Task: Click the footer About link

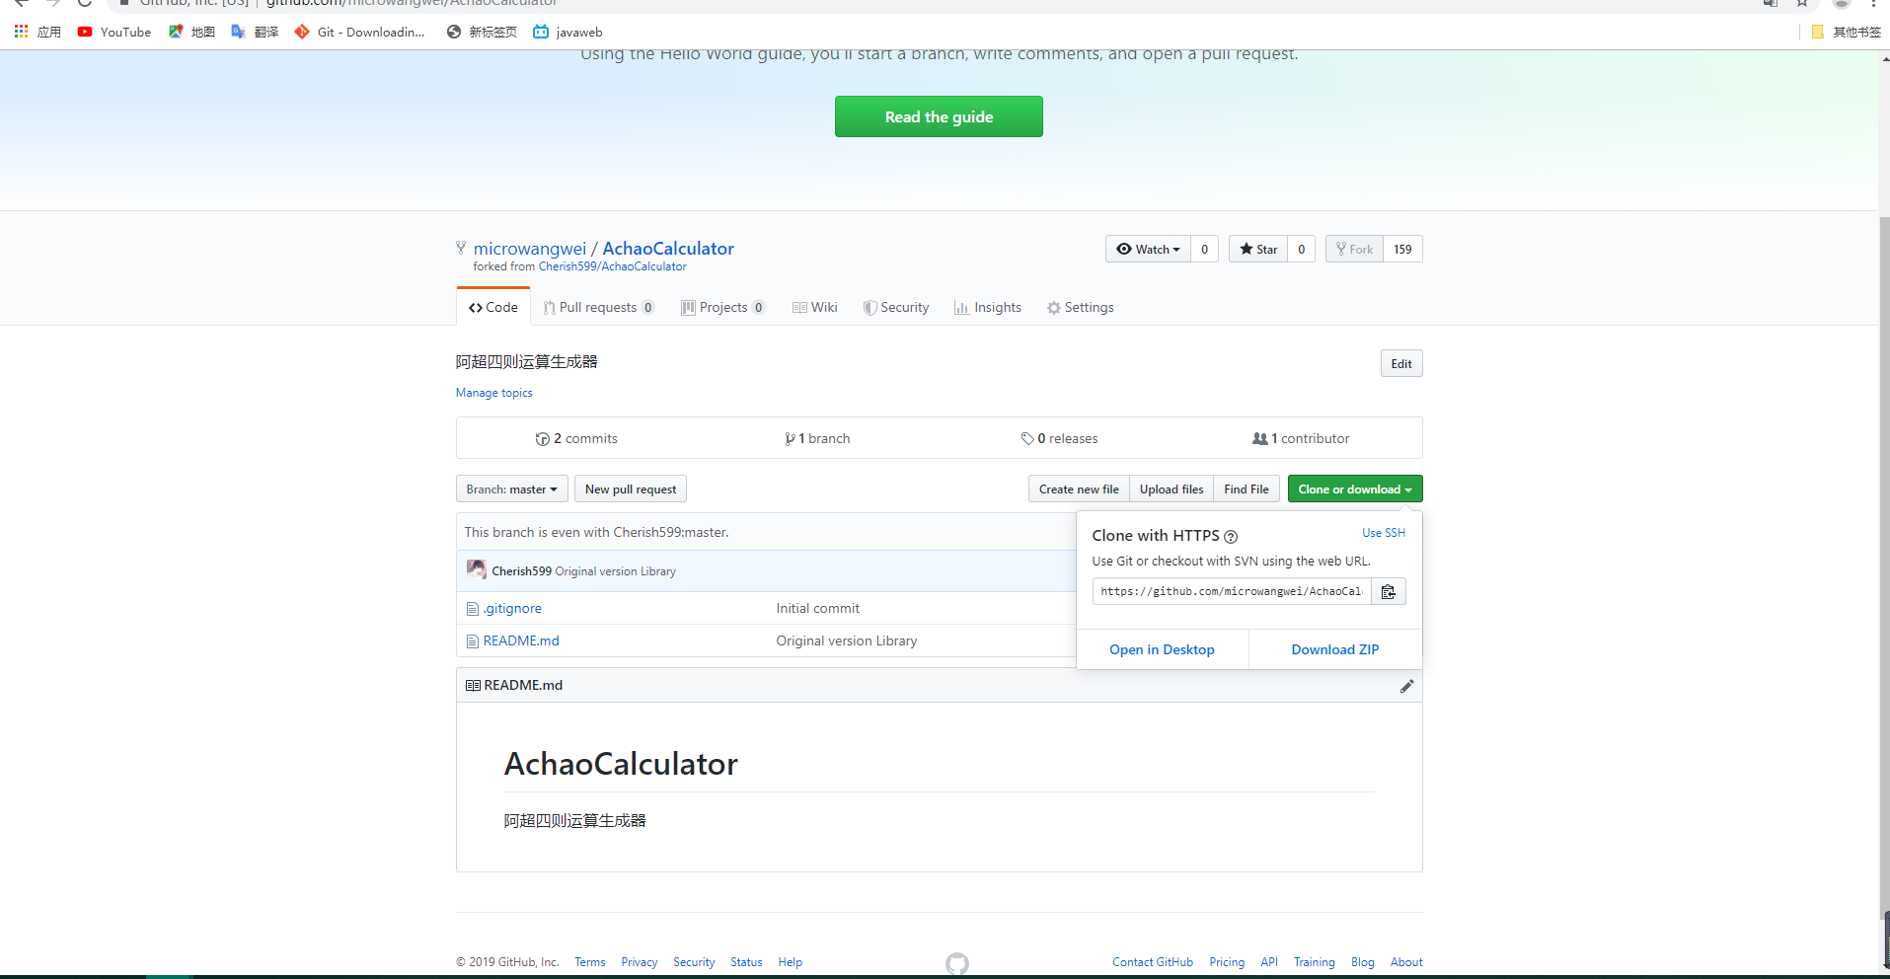Action: tap(1406, 962)
